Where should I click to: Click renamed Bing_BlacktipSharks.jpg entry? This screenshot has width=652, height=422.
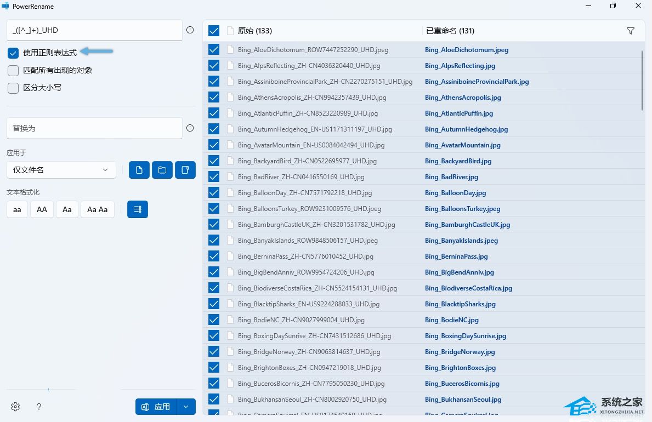coord(460,304)
